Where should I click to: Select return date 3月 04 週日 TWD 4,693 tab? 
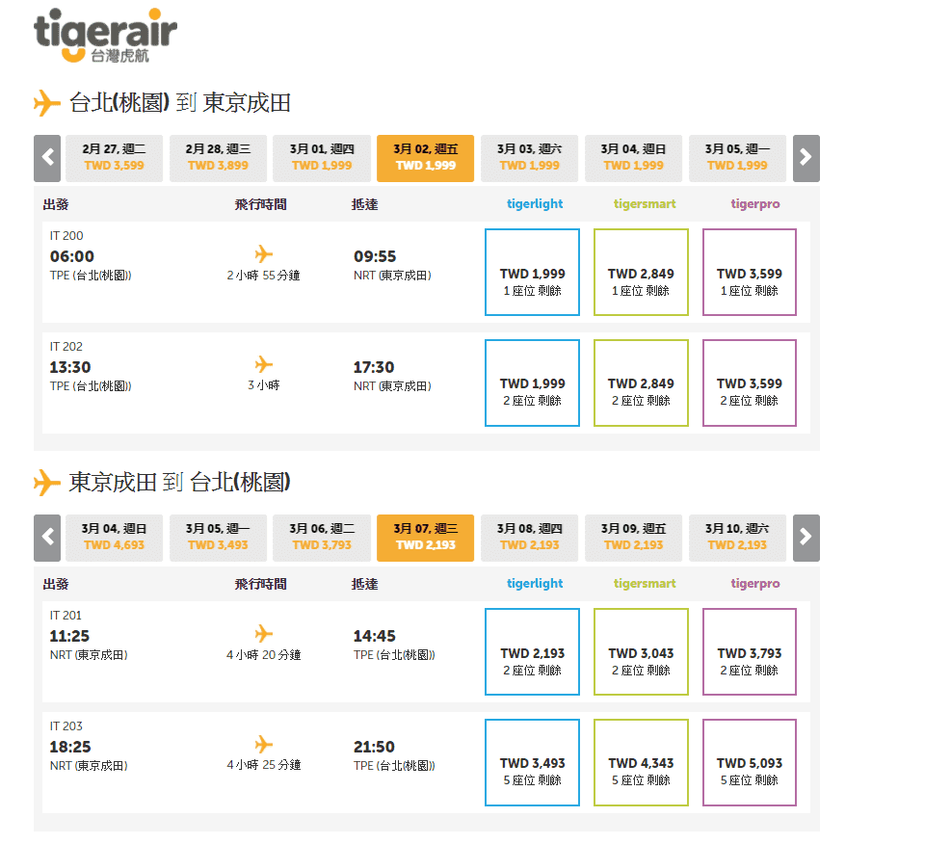tap(114, 538)
